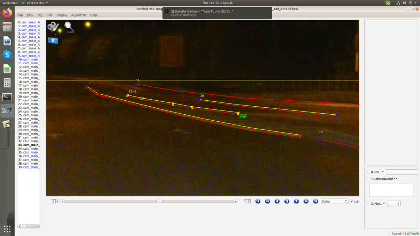
Task: Select clip '24. cam_main_' in list
Action: click(x=29, y=112)
